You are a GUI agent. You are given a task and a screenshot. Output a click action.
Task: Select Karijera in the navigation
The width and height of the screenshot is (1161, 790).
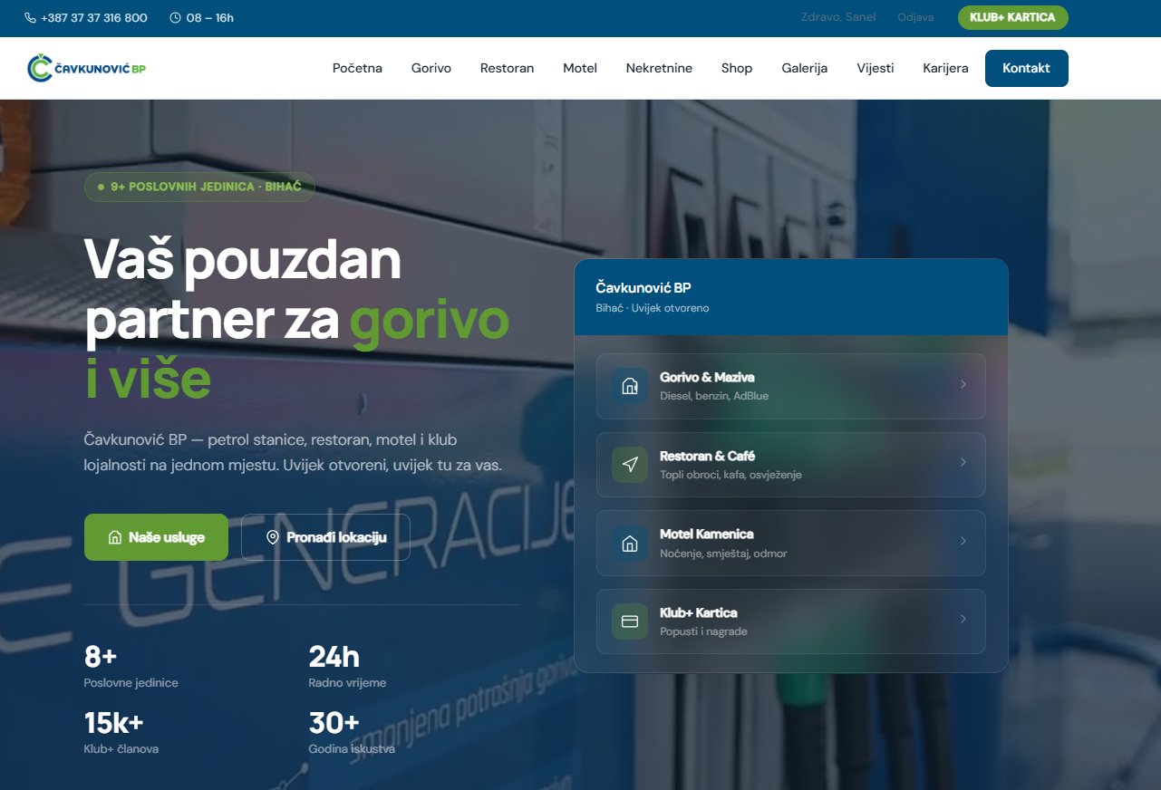tap(945, 68)
